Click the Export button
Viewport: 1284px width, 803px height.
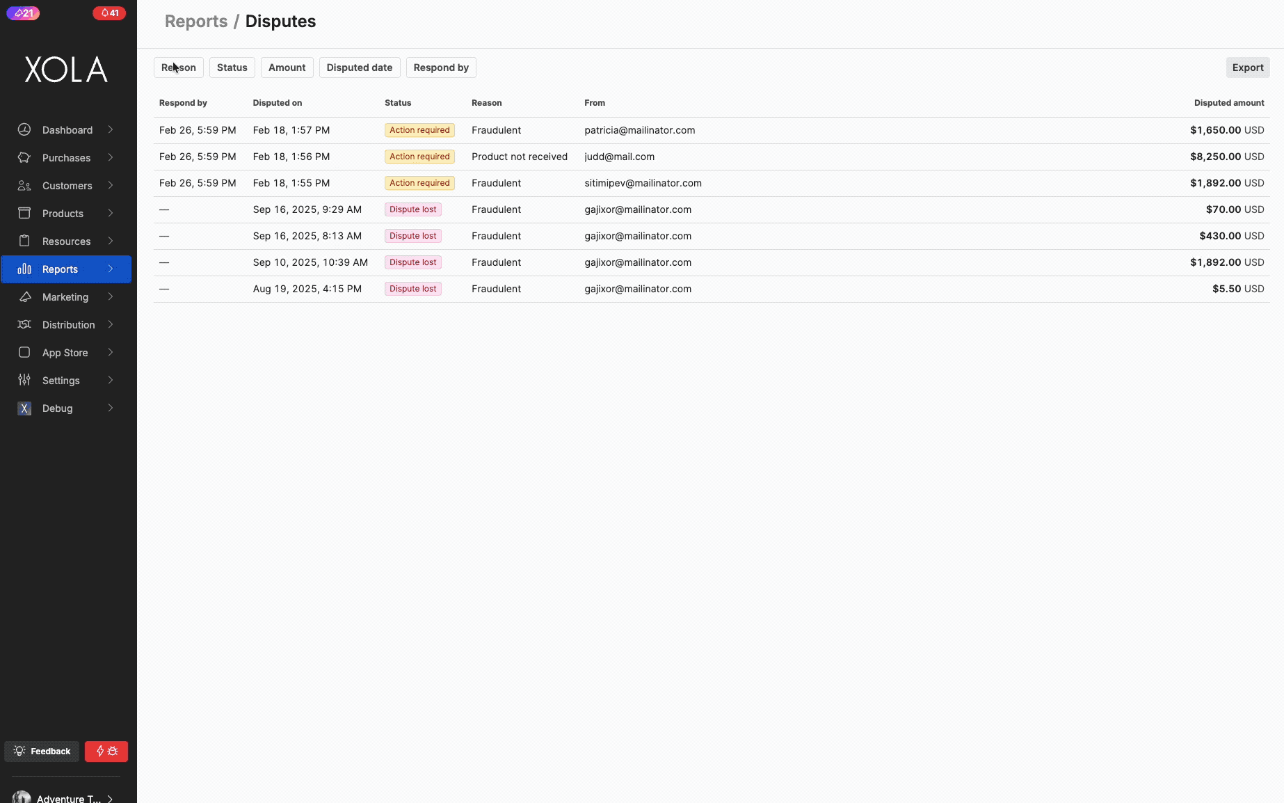click(1247, 67)
